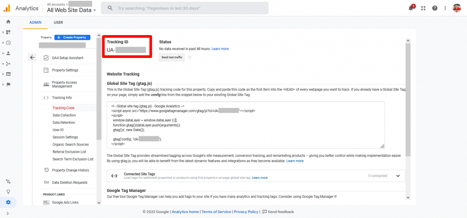Expand the Conversions menu arrow
This screenshot has width=467, height=218.
click(x=3, y=84)
